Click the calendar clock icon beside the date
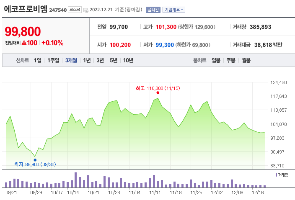The height and width of the screenshot is (200, 295). click(x=85, y=10)
